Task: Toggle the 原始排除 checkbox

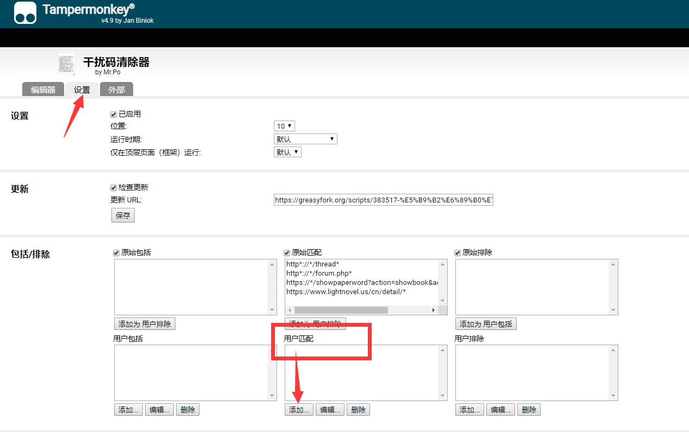Action: pyautogui.click(x=458, y=253)
